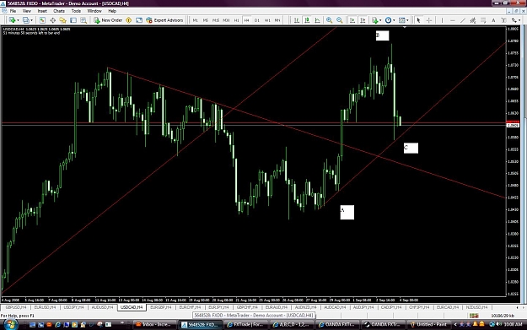
Task: Open the Untitled - Paint taskbar button
Action: 429,325
